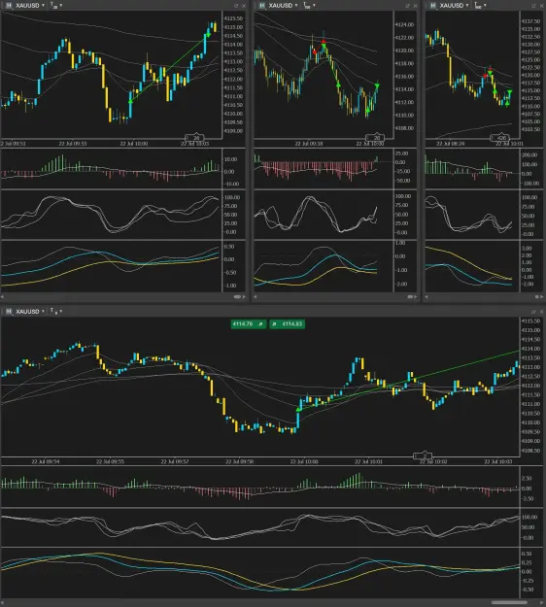
Task: Detach the top-left chart panel
Action: point(236,6)
